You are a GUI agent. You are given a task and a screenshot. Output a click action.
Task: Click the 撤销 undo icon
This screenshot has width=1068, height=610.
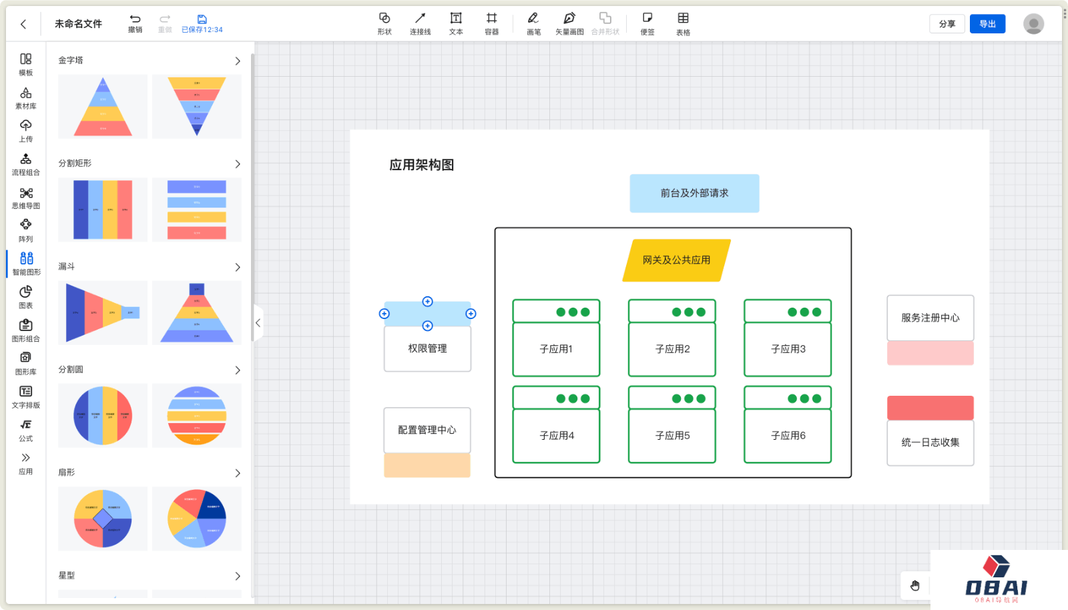click(x=135, y=23)
